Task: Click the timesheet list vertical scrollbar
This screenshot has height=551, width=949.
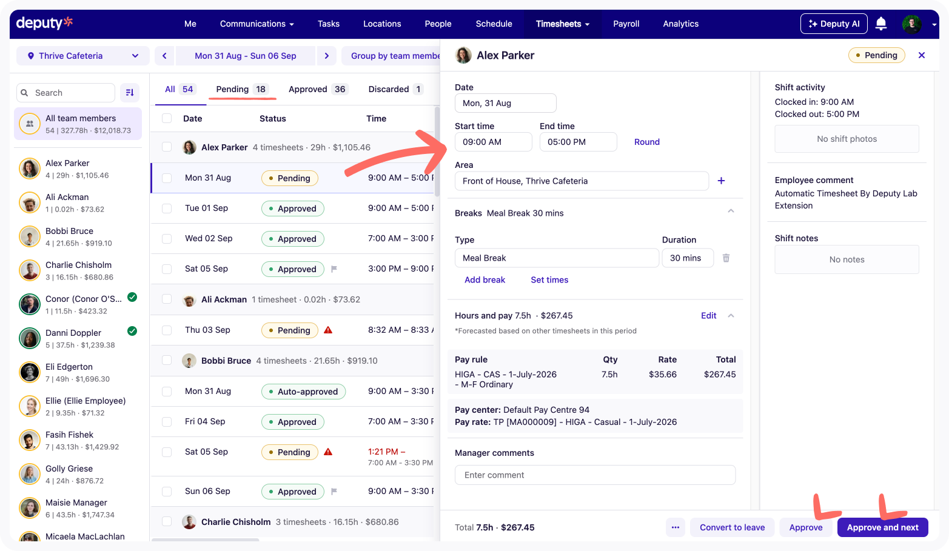Action: click(x=437, y=152)
